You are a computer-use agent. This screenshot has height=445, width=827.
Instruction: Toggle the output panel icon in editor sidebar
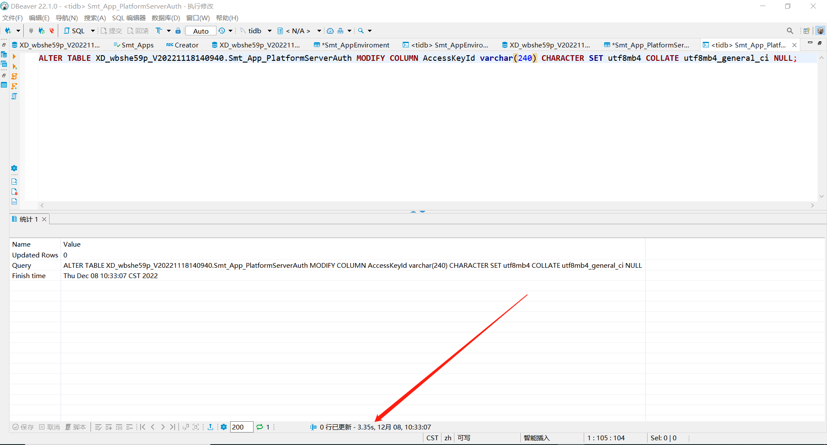(x=14, y=182)
